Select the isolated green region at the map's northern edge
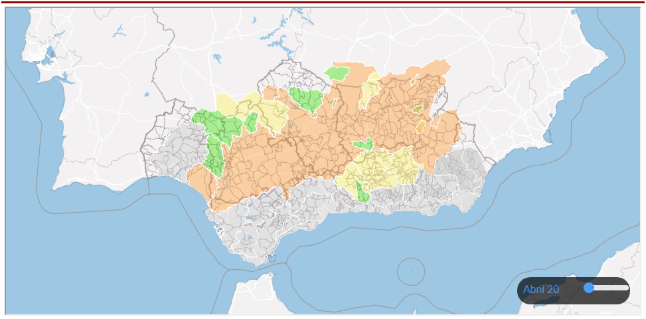 [x=337, y=73]
